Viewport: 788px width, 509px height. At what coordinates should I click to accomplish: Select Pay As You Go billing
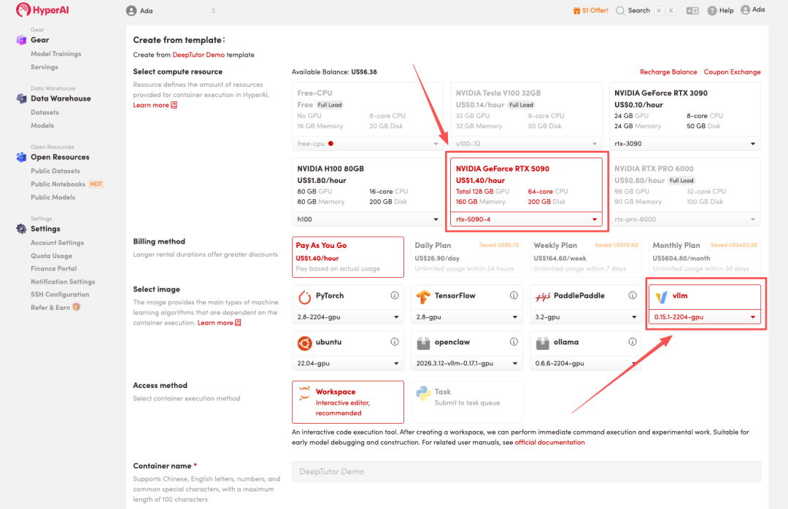pyautogui.click(x=348, y=257)
